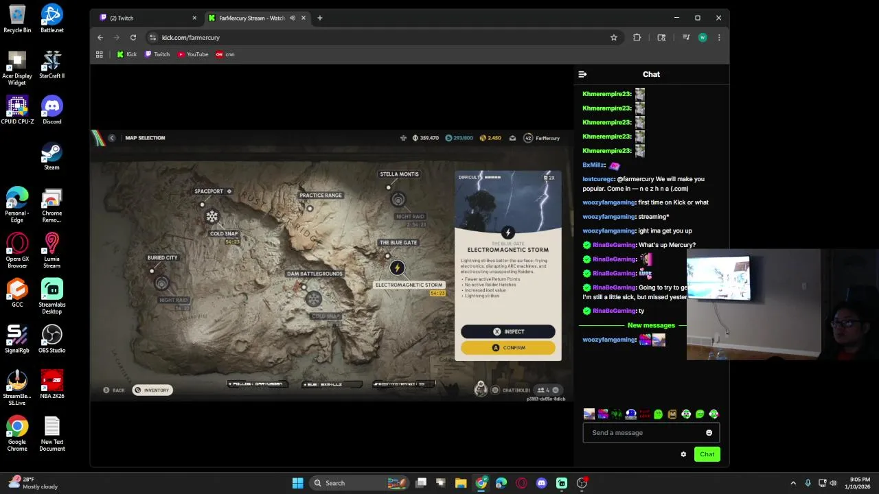Open the Recycle Bin
Viewport: 879px width, 494px height.
click(x=17, y=19)
